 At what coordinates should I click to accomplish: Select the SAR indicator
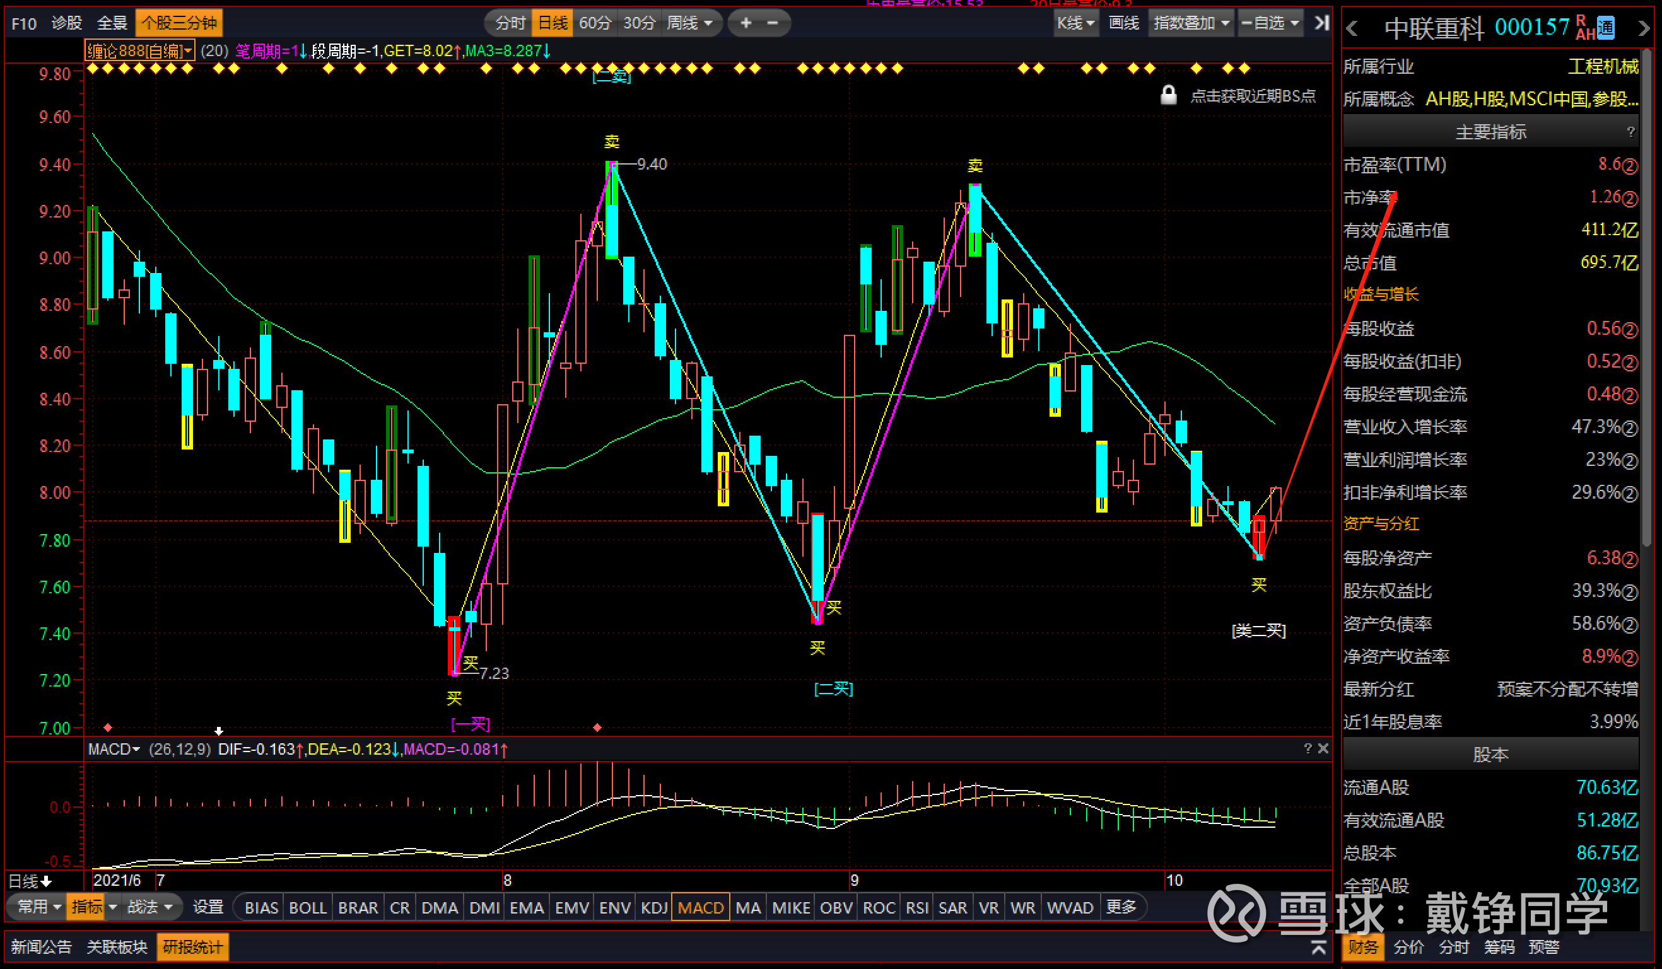[x=952, y=908]
